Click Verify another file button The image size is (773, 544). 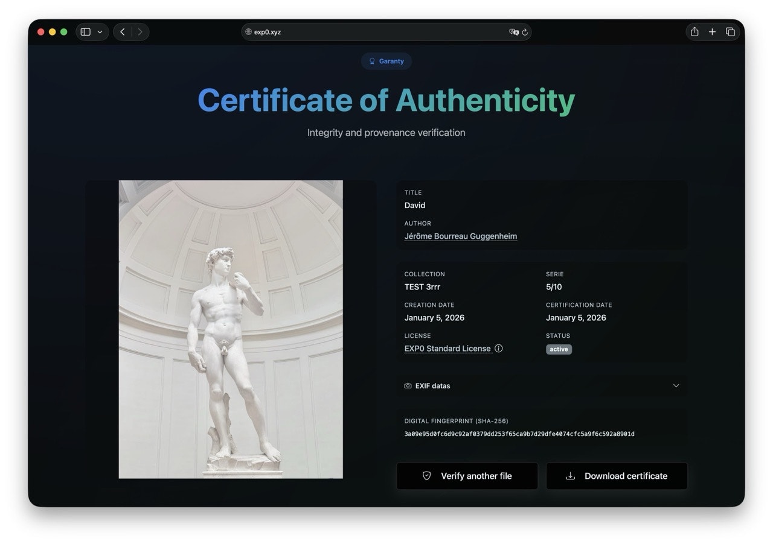point(467,476)
